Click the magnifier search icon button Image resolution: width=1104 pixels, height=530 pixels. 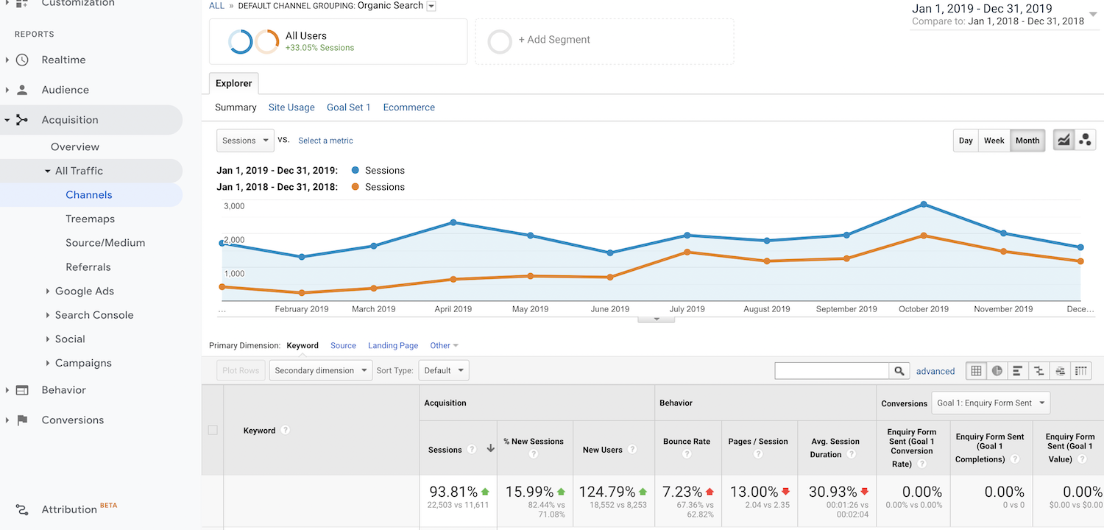[899, 371]
